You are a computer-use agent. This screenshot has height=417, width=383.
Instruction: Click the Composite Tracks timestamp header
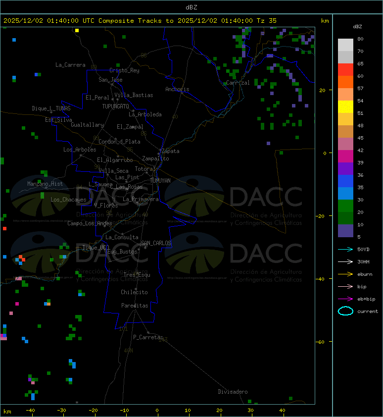140,21
